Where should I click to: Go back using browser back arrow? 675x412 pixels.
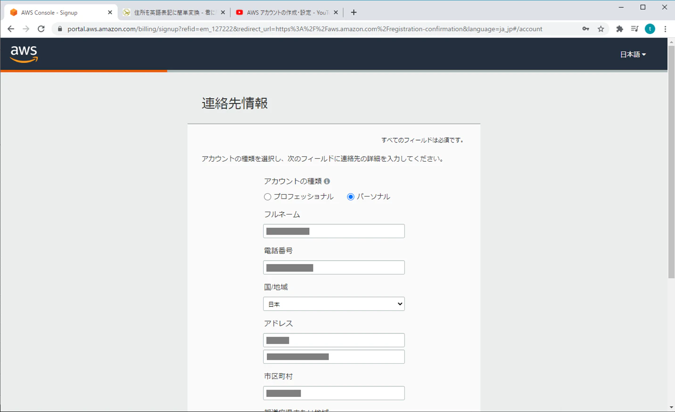11,29
